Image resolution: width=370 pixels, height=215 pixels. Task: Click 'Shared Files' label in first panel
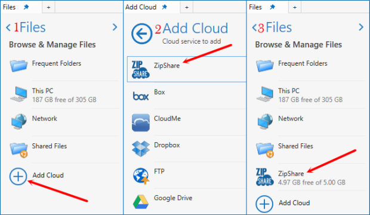pos(50,146)
